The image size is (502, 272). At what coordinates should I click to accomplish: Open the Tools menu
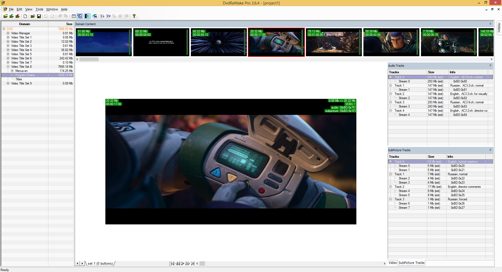pos(39,9)
